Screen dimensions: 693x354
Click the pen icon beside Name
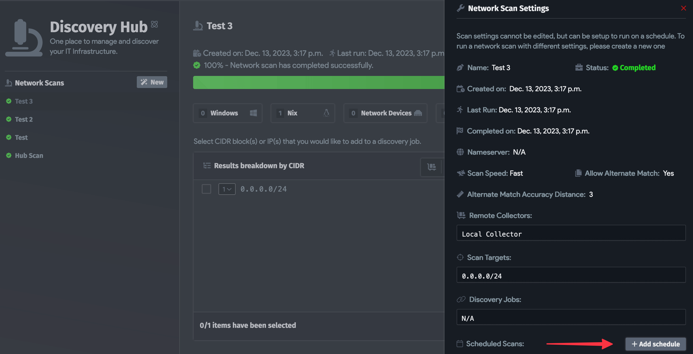click(x=460, y=68)
